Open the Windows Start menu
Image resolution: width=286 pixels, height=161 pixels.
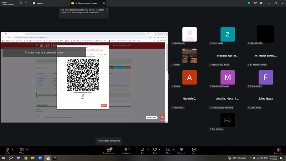point(4,158)
